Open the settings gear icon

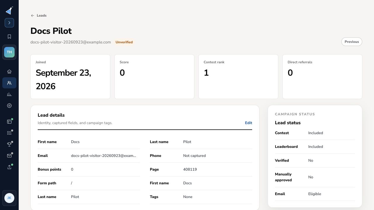(x=9, y=106)
